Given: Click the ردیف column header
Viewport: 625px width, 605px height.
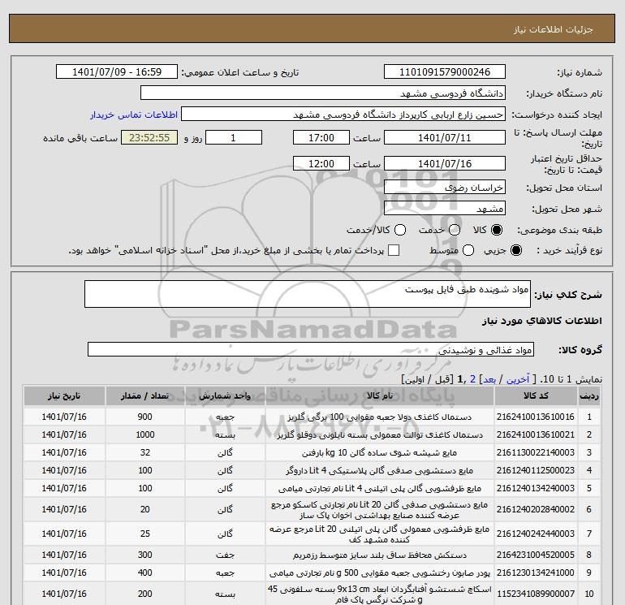Looking at the screenshot, I should [x=589, y=395].
